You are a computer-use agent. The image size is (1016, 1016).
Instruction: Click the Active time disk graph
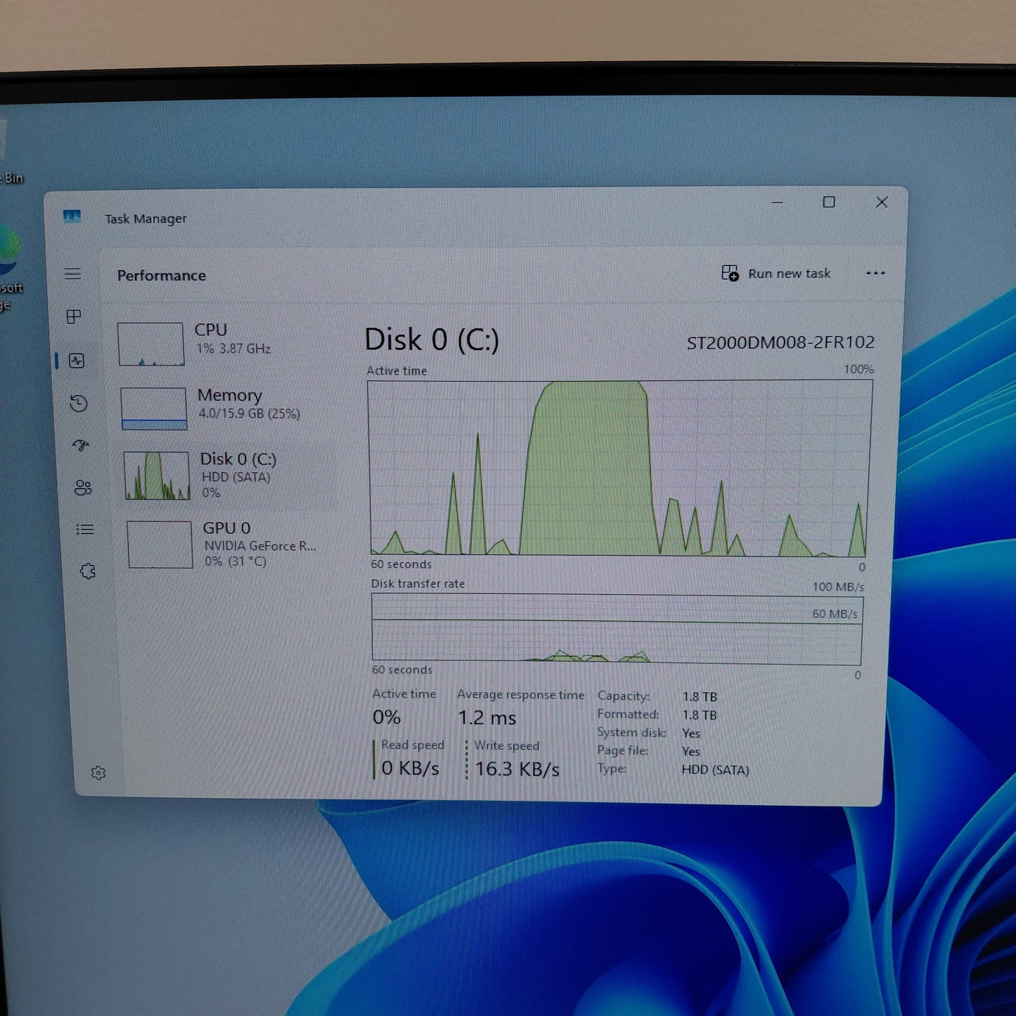click(619, 468)
